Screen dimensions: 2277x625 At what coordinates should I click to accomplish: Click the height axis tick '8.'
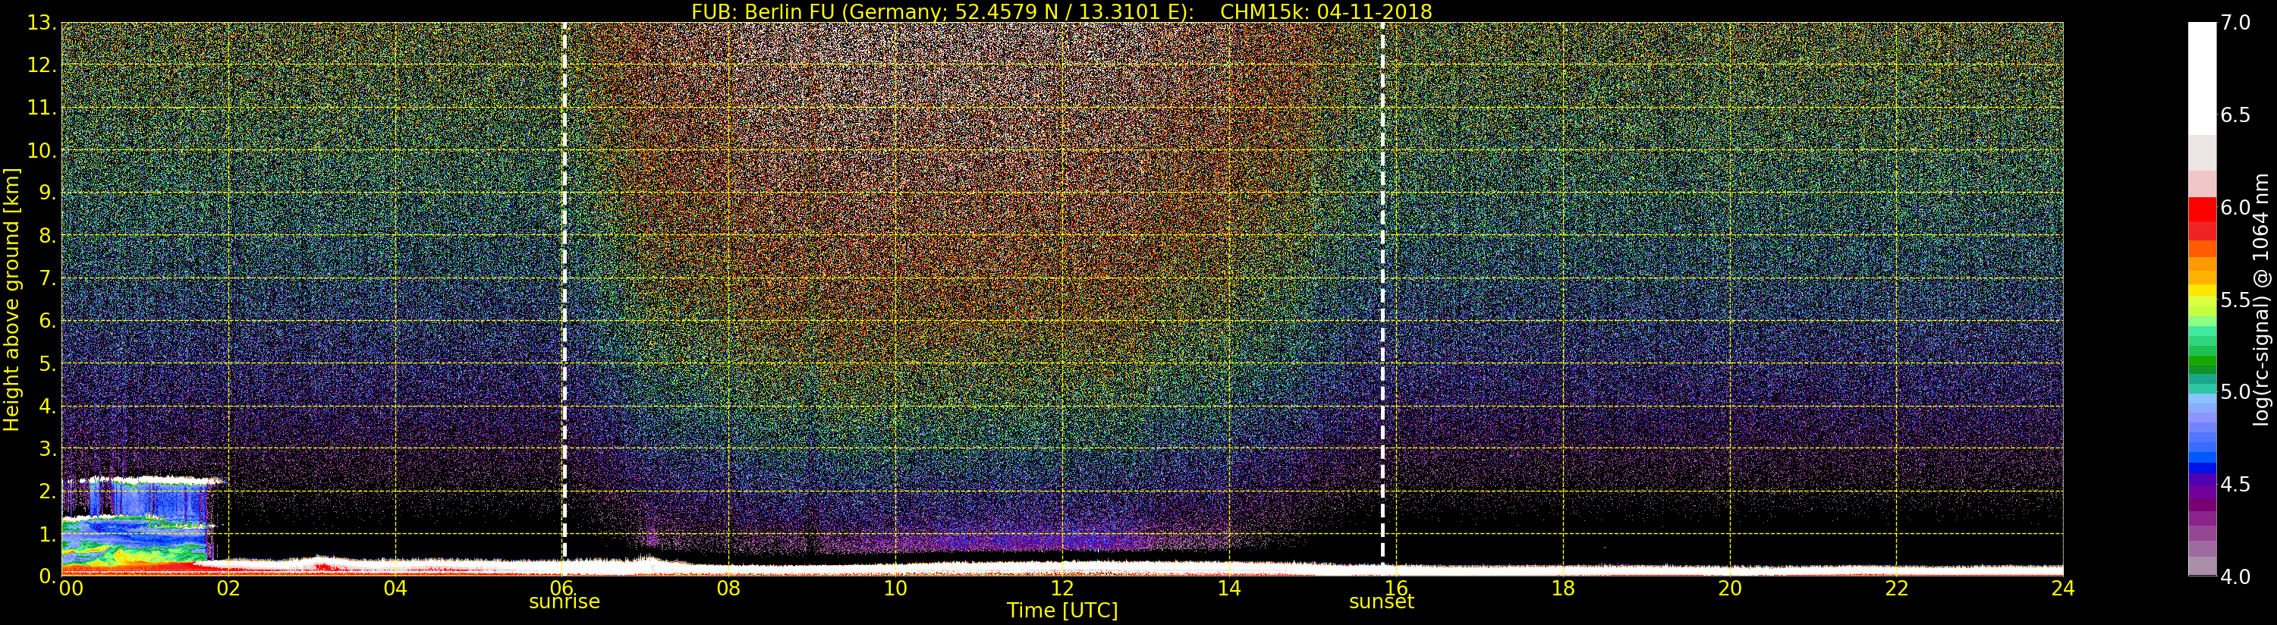[48, 236]
